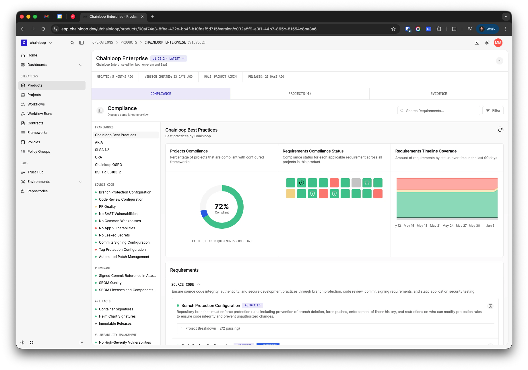Screen dimensions: 528x370
Task: Click the shield icon on Branch Protection Configuration
Action: pos(490,306)
